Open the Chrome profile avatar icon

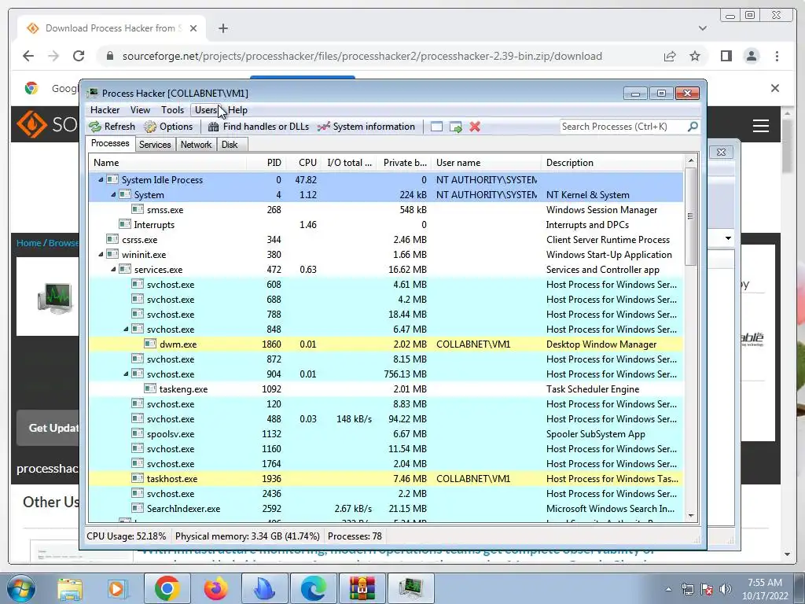tap(751, 56)
